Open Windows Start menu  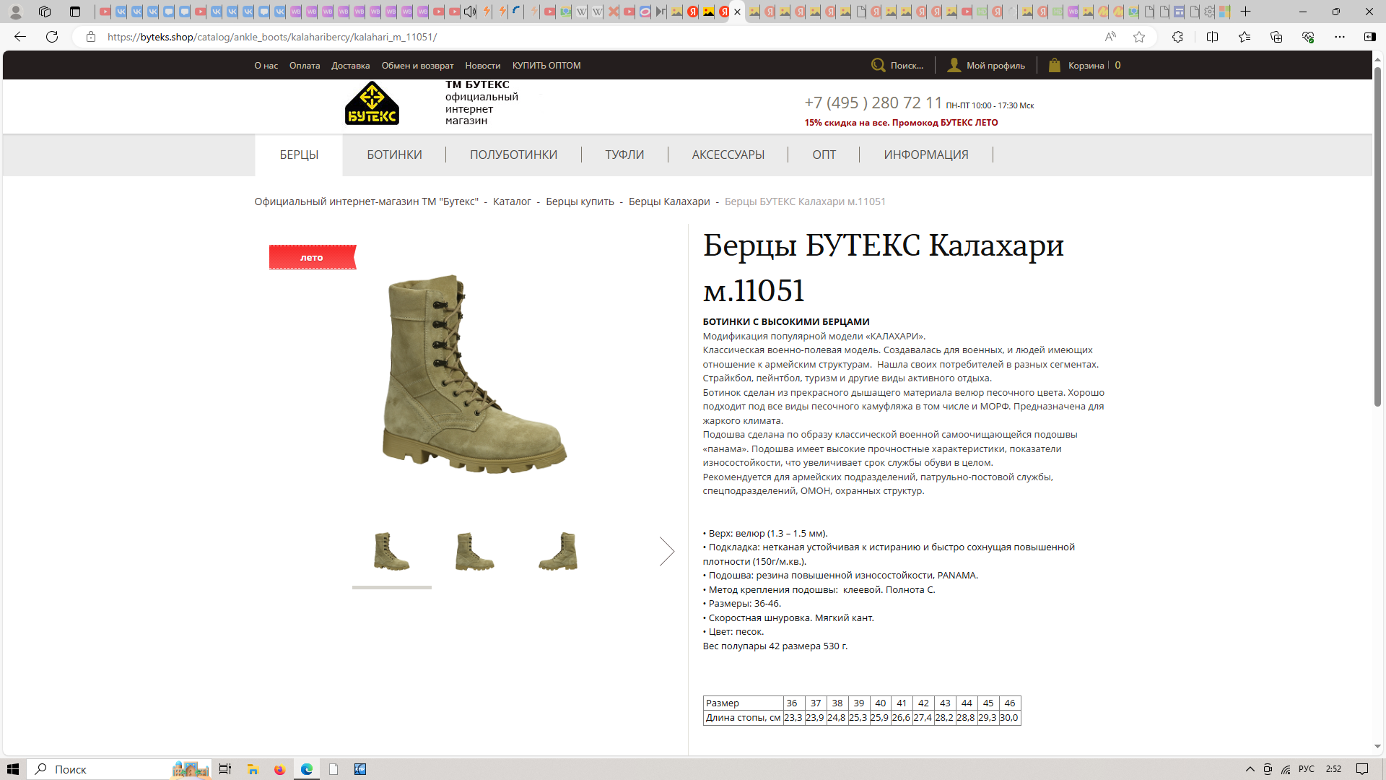(x=13, y=769)
